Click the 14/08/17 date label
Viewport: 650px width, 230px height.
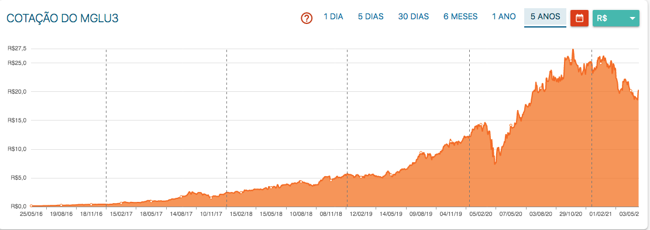[x=181, y=215]
